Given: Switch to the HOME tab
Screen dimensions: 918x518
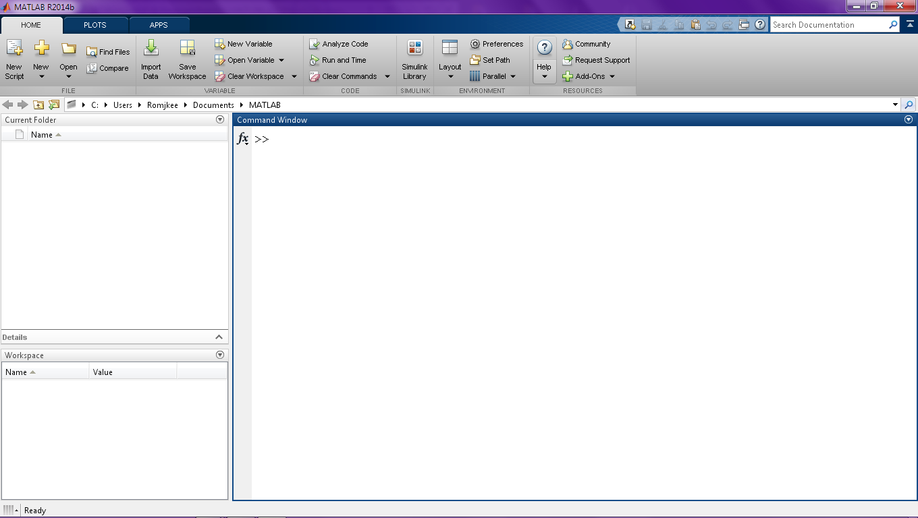Looking at the screenshot, I should click(31, 25).
